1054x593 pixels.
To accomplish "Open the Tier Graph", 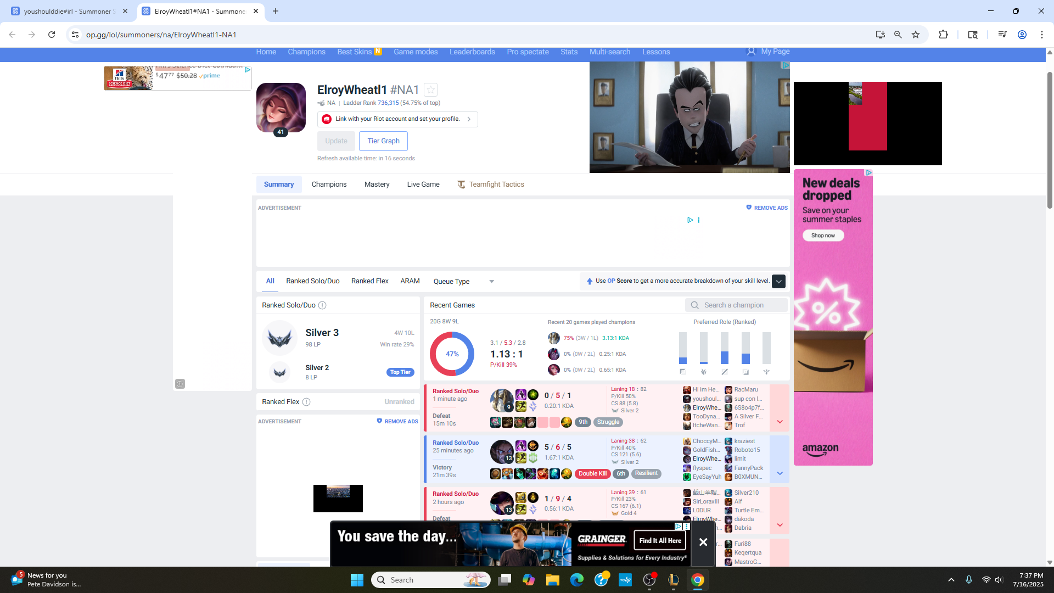I will (383, 141).
